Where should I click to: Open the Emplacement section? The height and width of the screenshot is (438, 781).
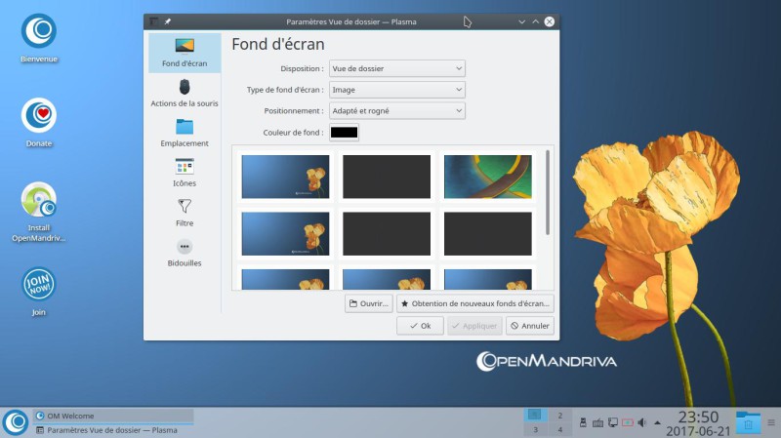185,133
